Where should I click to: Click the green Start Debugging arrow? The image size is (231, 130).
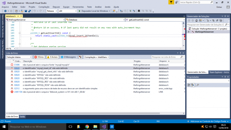[x=80, y=11]
